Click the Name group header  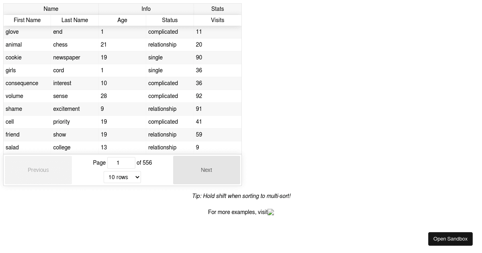coord(51,9)
